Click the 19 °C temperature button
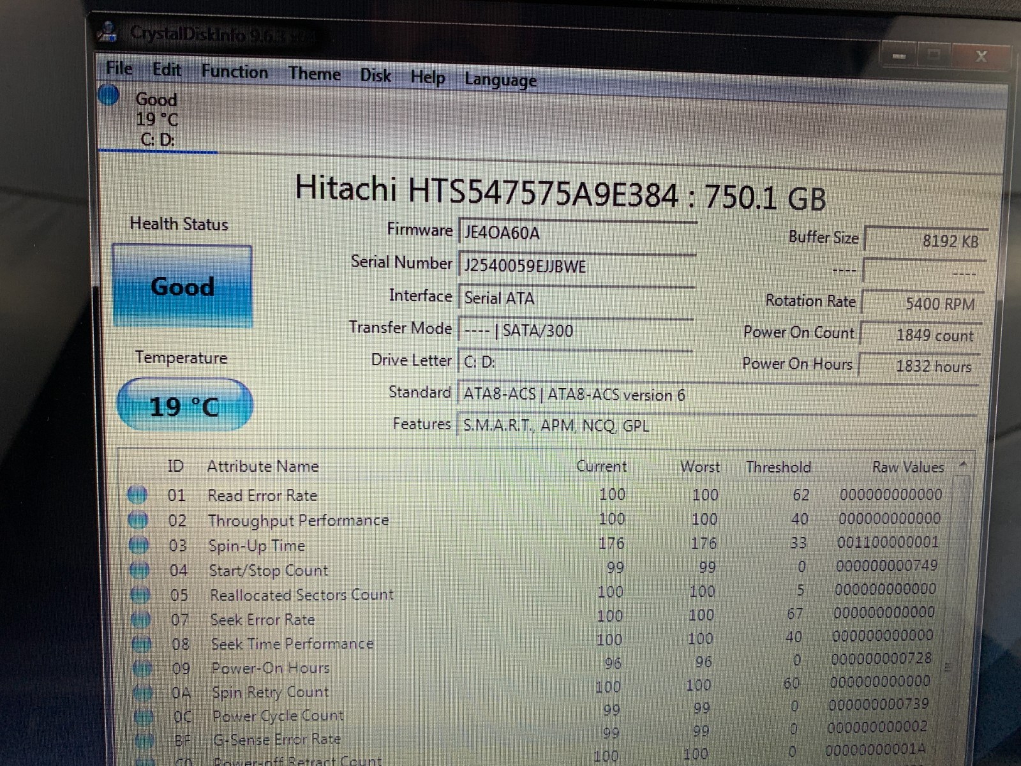The width and height of the screenshot is (1021, 766). coord(184,406)
